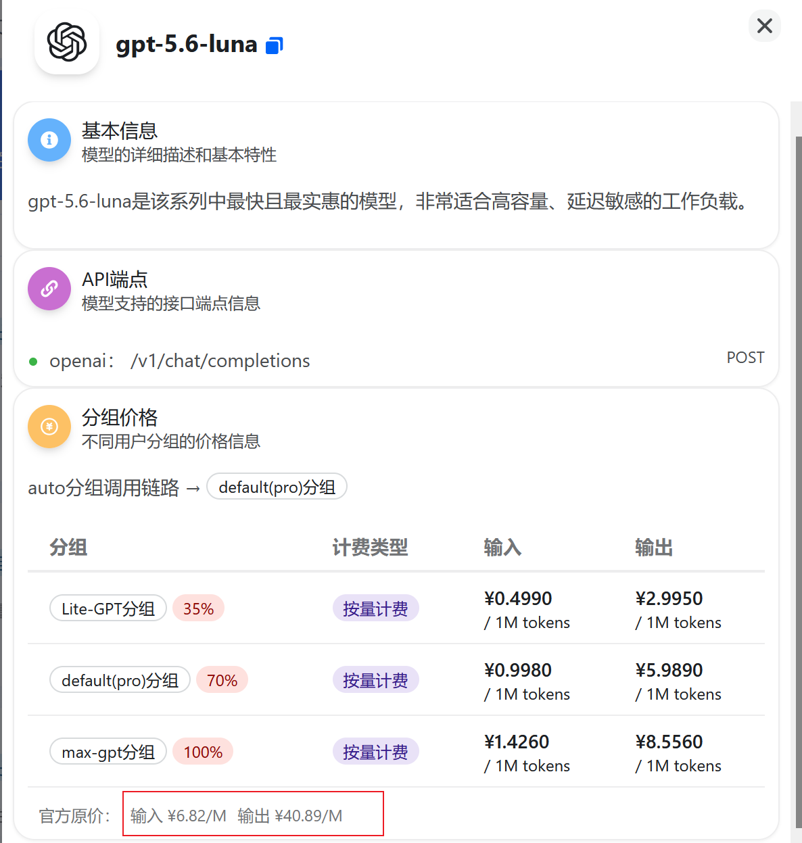Click the 分组 column header
802x843 pixels.
[68, 547]
